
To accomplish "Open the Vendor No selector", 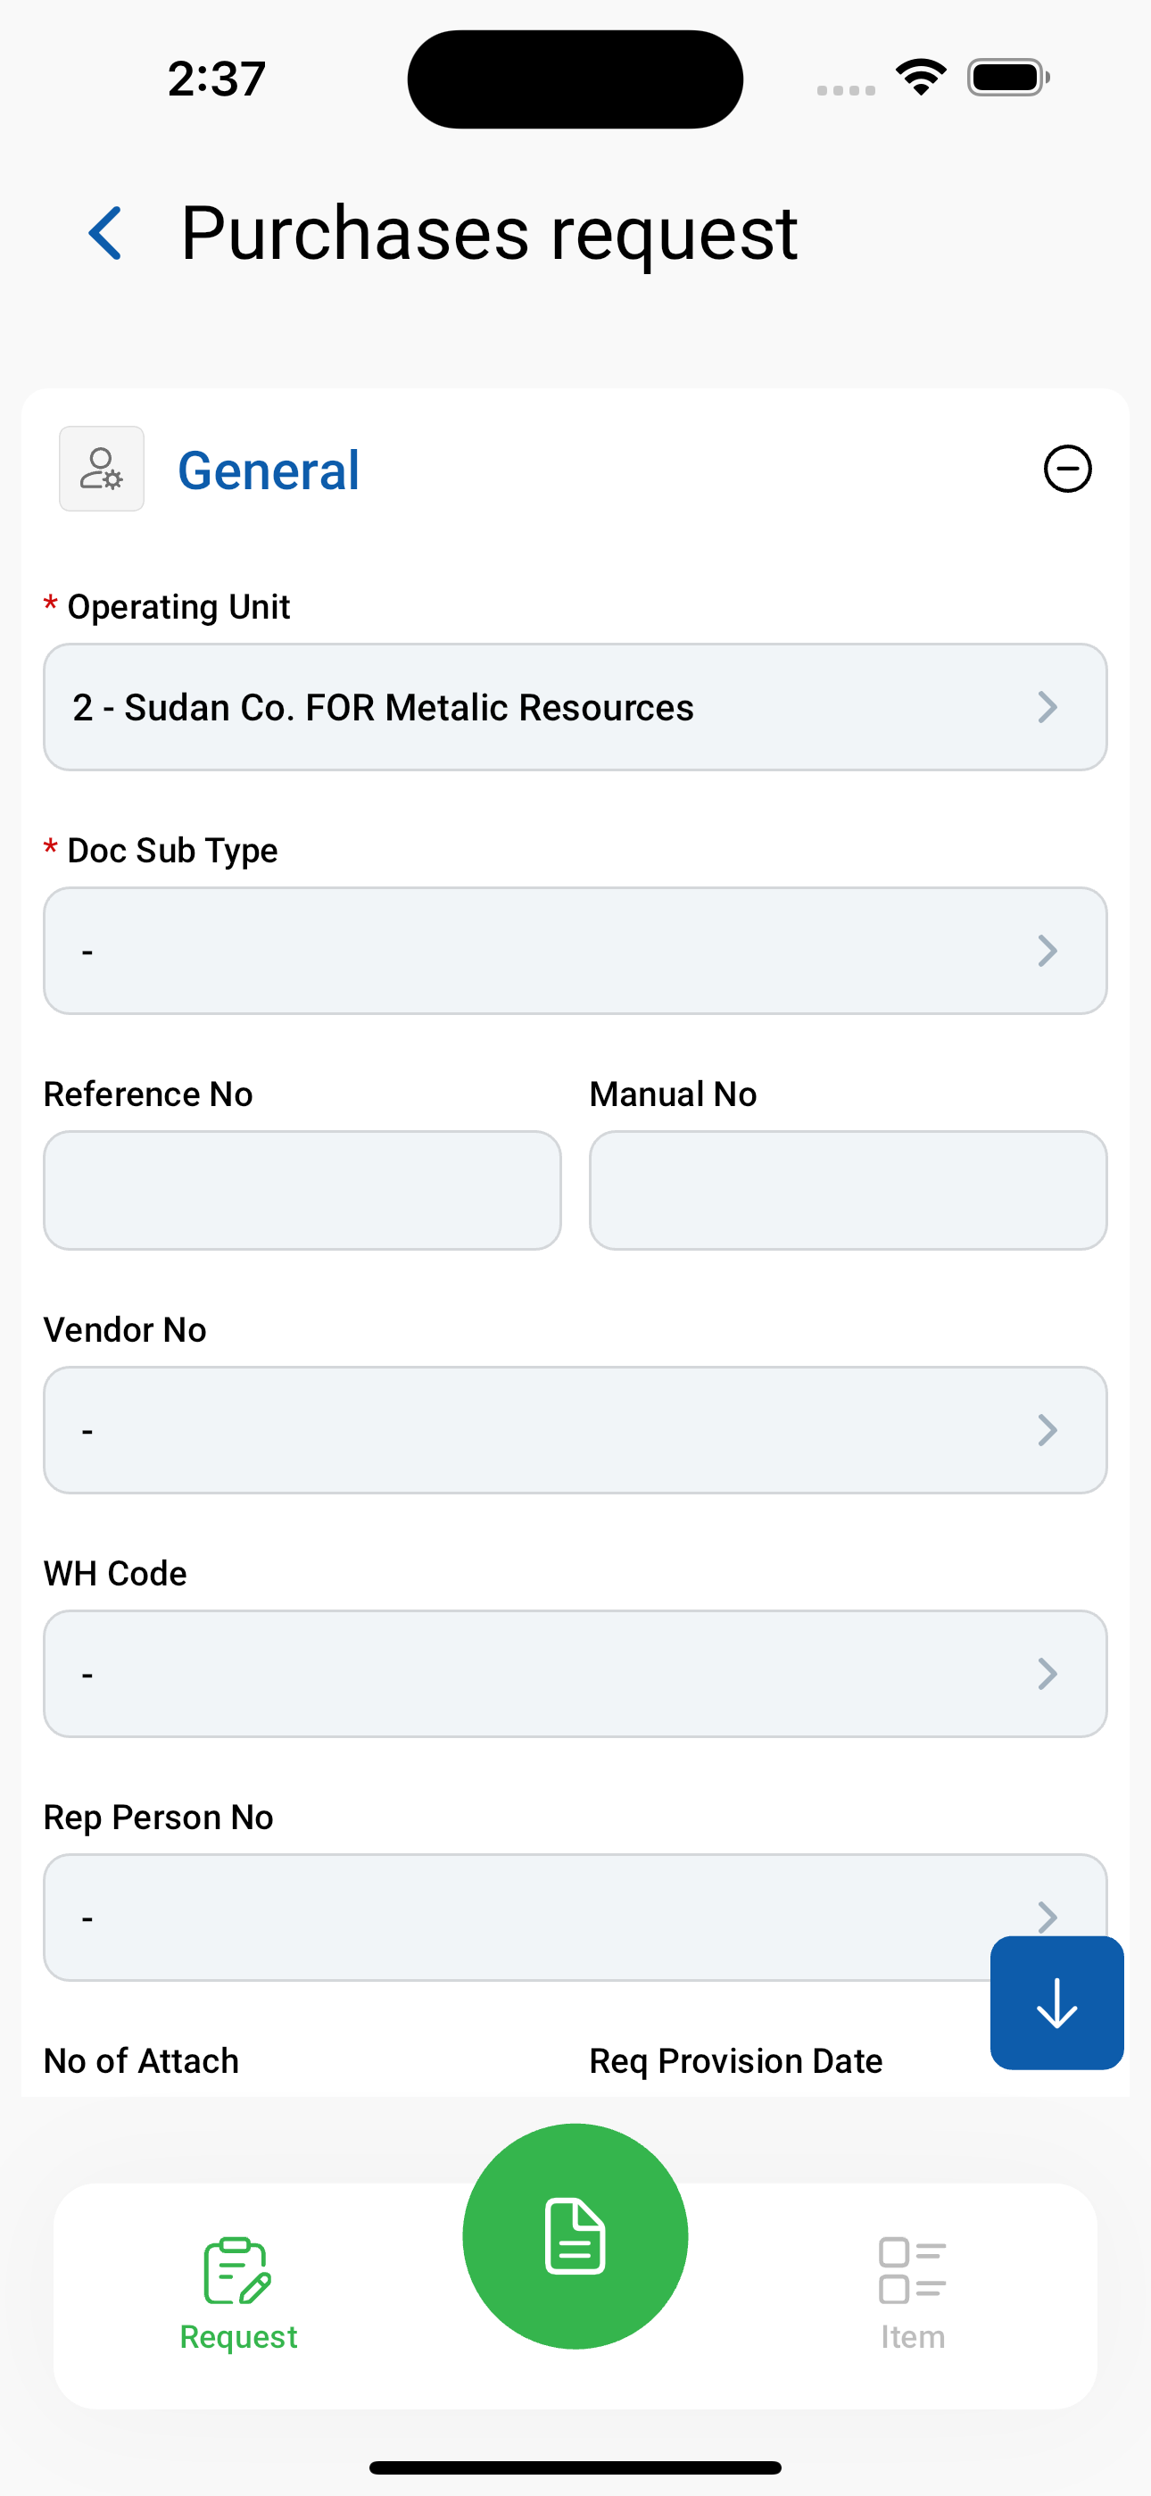I will [x=575, y=1430].
